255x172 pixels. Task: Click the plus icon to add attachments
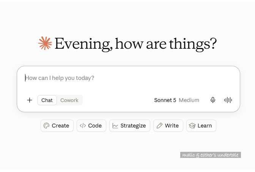click(30, 100)
